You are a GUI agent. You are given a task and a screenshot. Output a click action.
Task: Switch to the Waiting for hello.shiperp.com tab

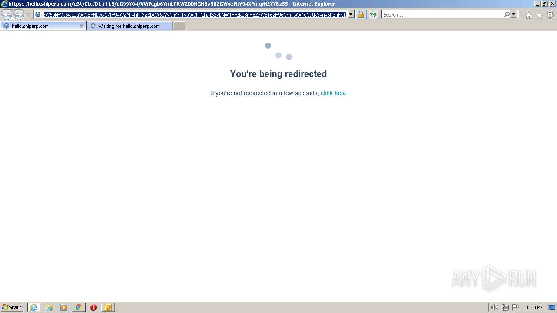[x=130, y=26]
